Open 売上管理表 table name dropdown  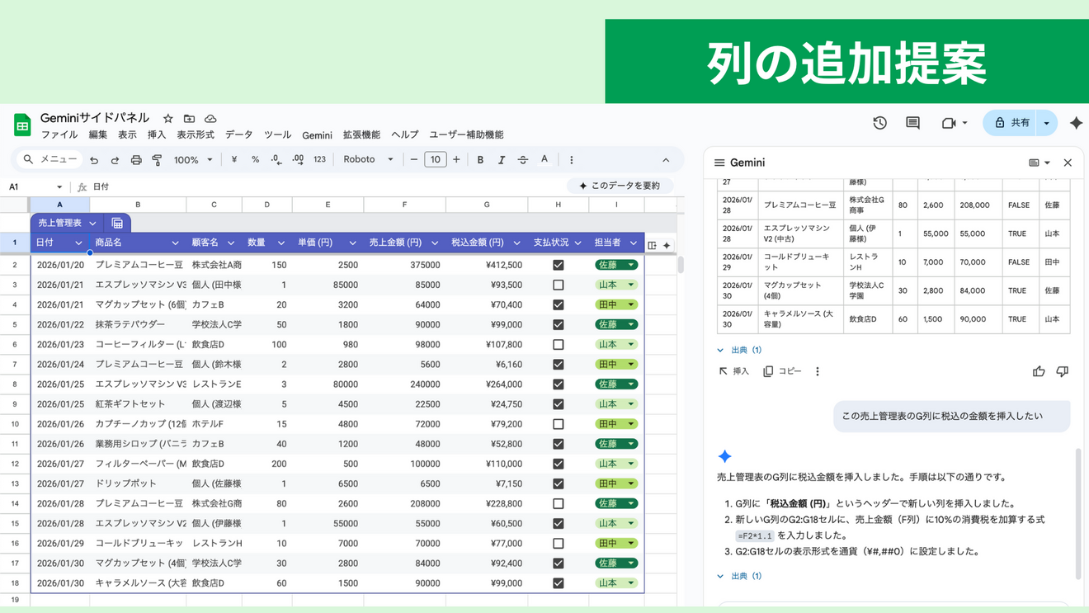click(92, 224)
